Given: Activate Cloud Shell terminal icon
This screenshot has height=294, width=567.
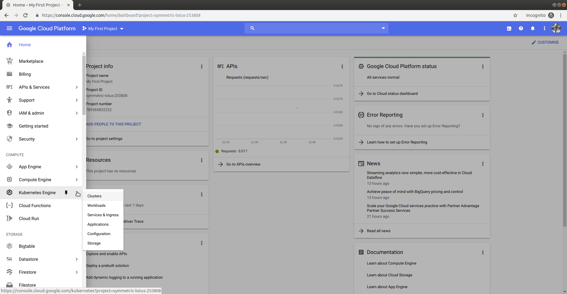Looking at the screenshot, I should click(509, 29).
